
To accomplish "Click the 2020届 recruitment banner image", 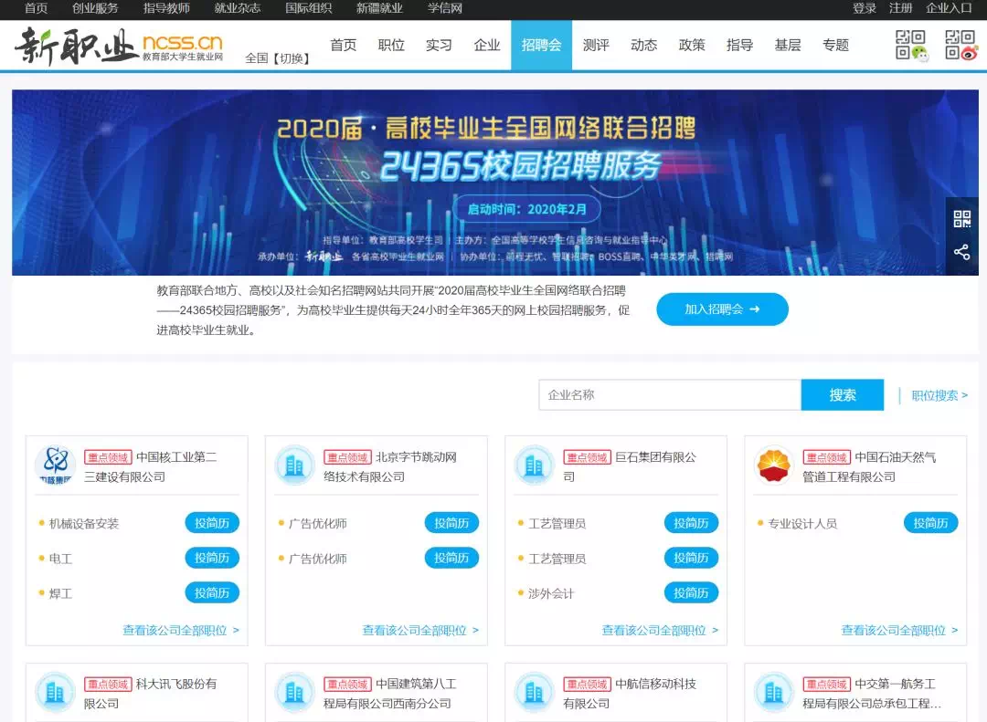I will click(x=494, y=183).
